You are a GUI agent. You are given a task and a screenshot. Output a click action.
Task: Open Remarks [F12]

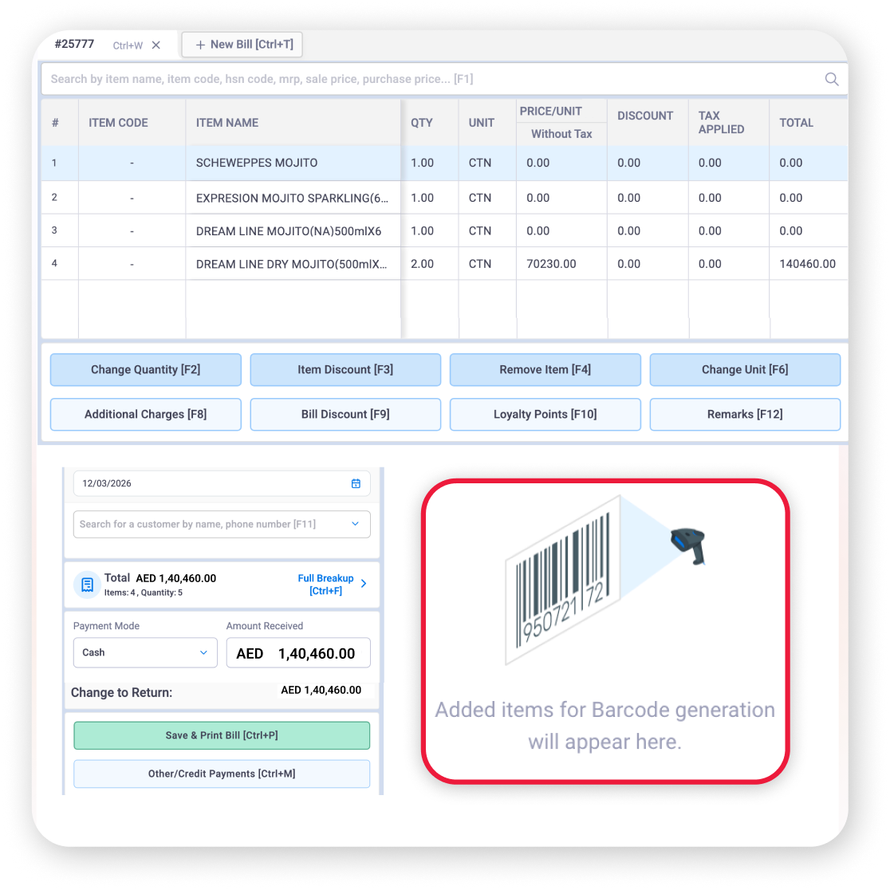(746, 415)
